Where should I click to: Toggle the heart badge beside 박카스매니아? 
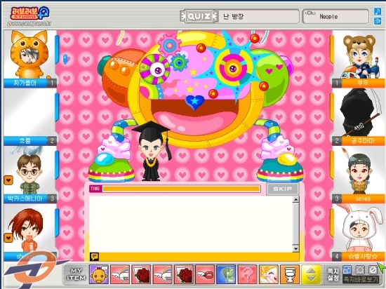[x=8, y=180]
